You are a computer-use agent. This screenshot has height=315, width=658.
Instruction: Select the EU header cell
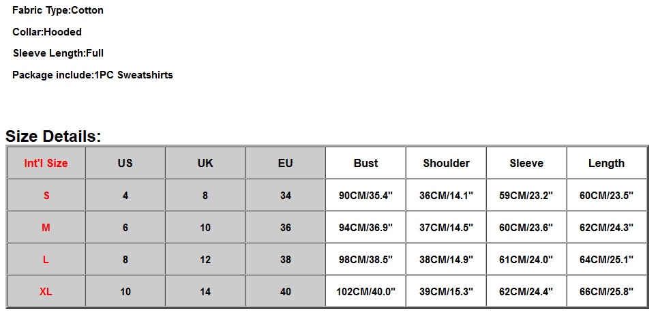(x=285, y=163)
